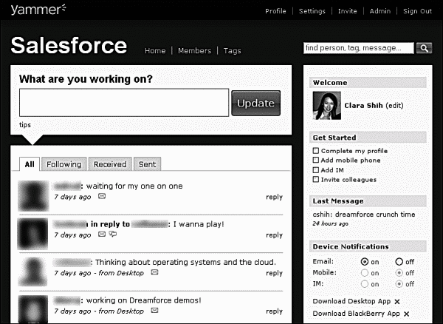Viewport: 443px width, 324px height.
Task: Switch to the Following tab
Action: pyautogui.click(x=63, y=164)
